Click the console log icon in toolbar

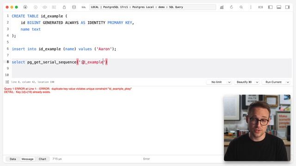[260, 7]
